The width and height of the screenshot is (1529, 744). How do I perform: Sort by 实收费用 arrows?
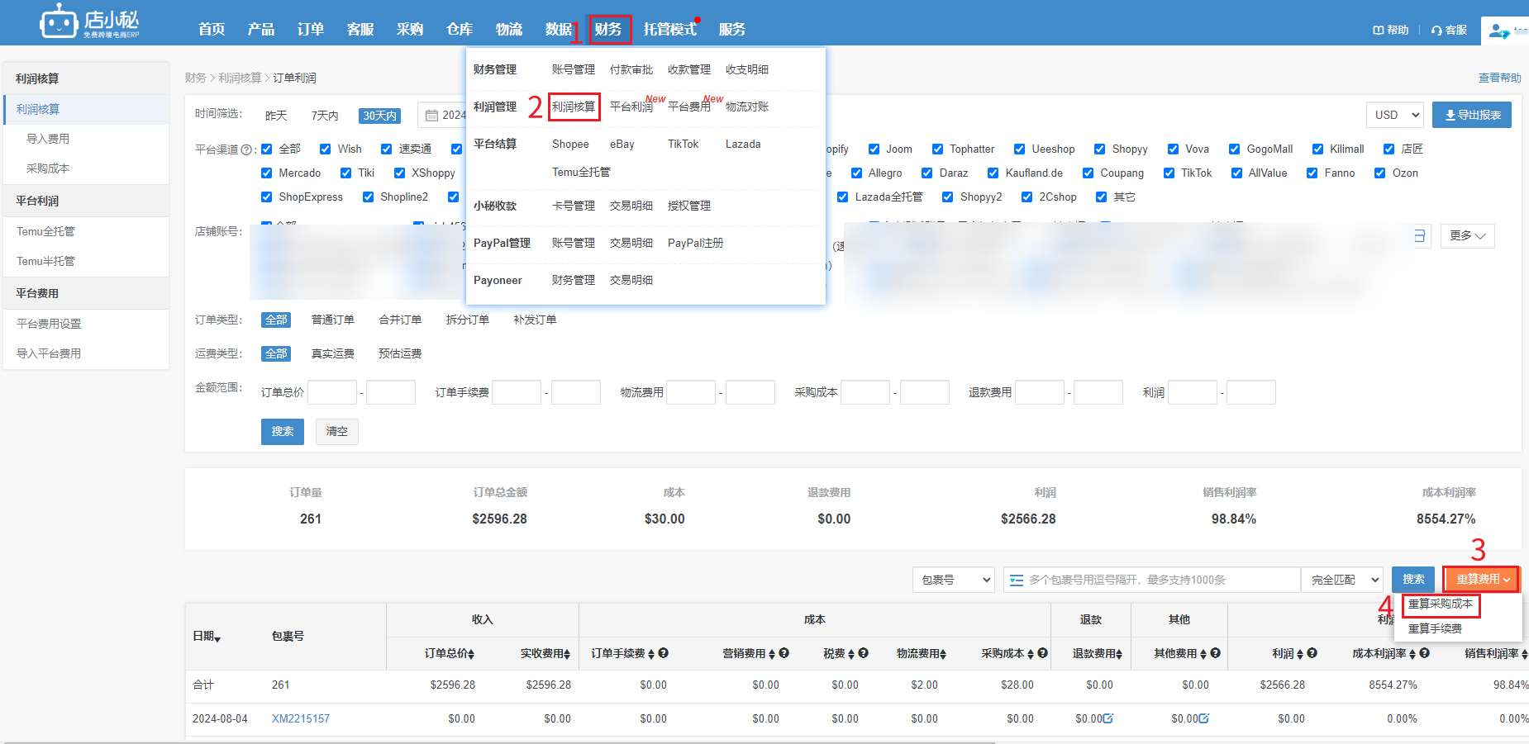pos(568,654)
